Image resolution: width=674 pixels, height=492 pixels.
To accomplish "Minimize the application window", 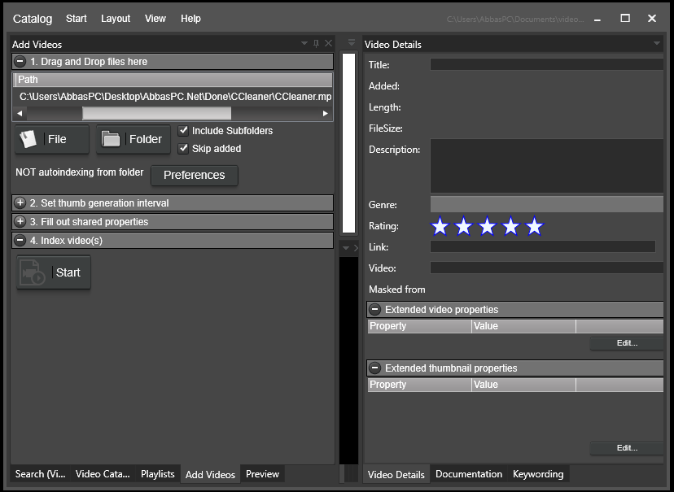I will click(597, 20).
